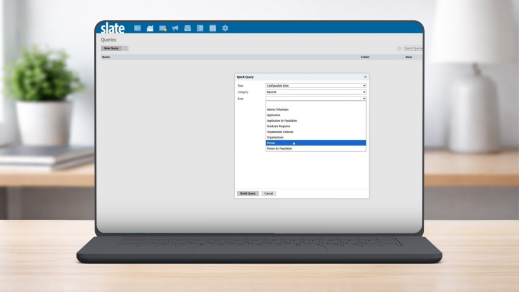Viewport: 519px width, 292px height.
Task: Open the book icon with yellow dot
Action: coord(163,28)
